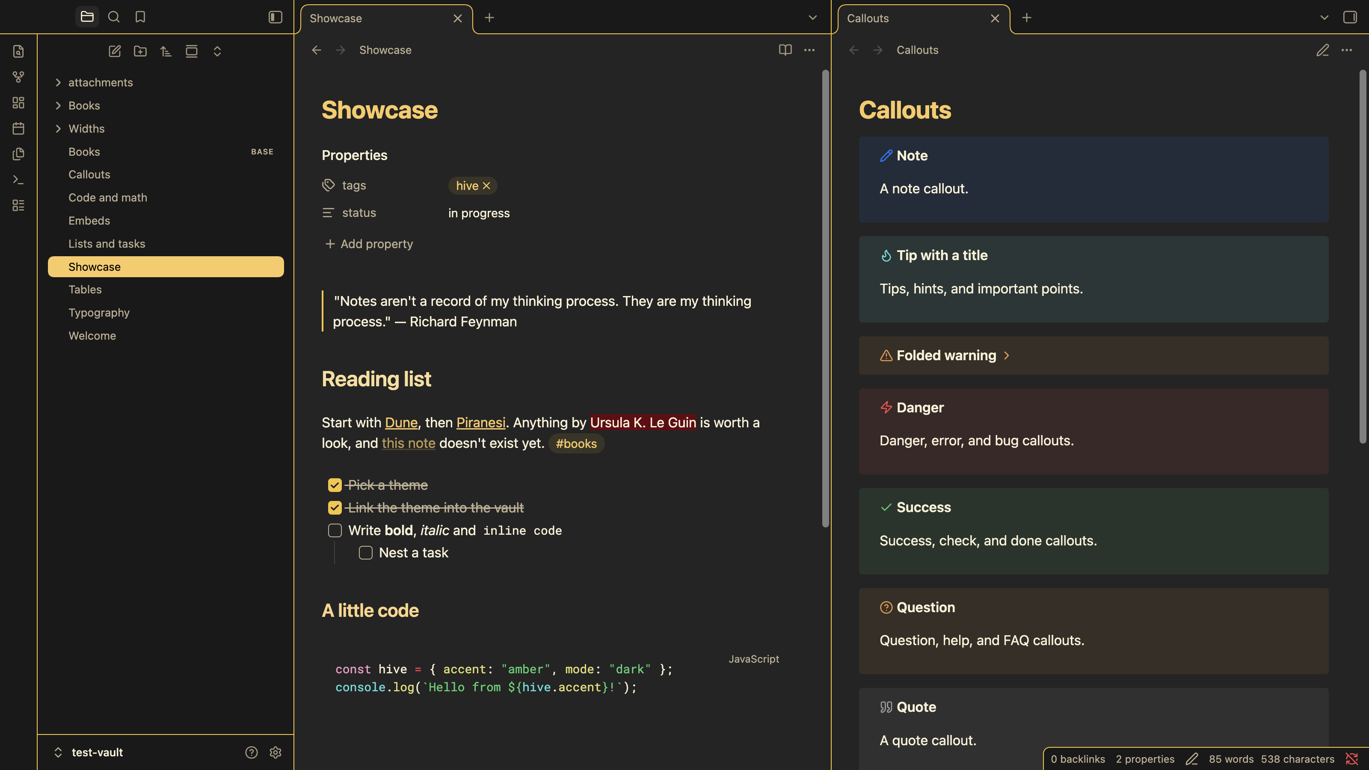Image resolution: width=1369 pixels, height=770 pixels.
Task: Follow the Piranesi link
Action: [481, 423]
